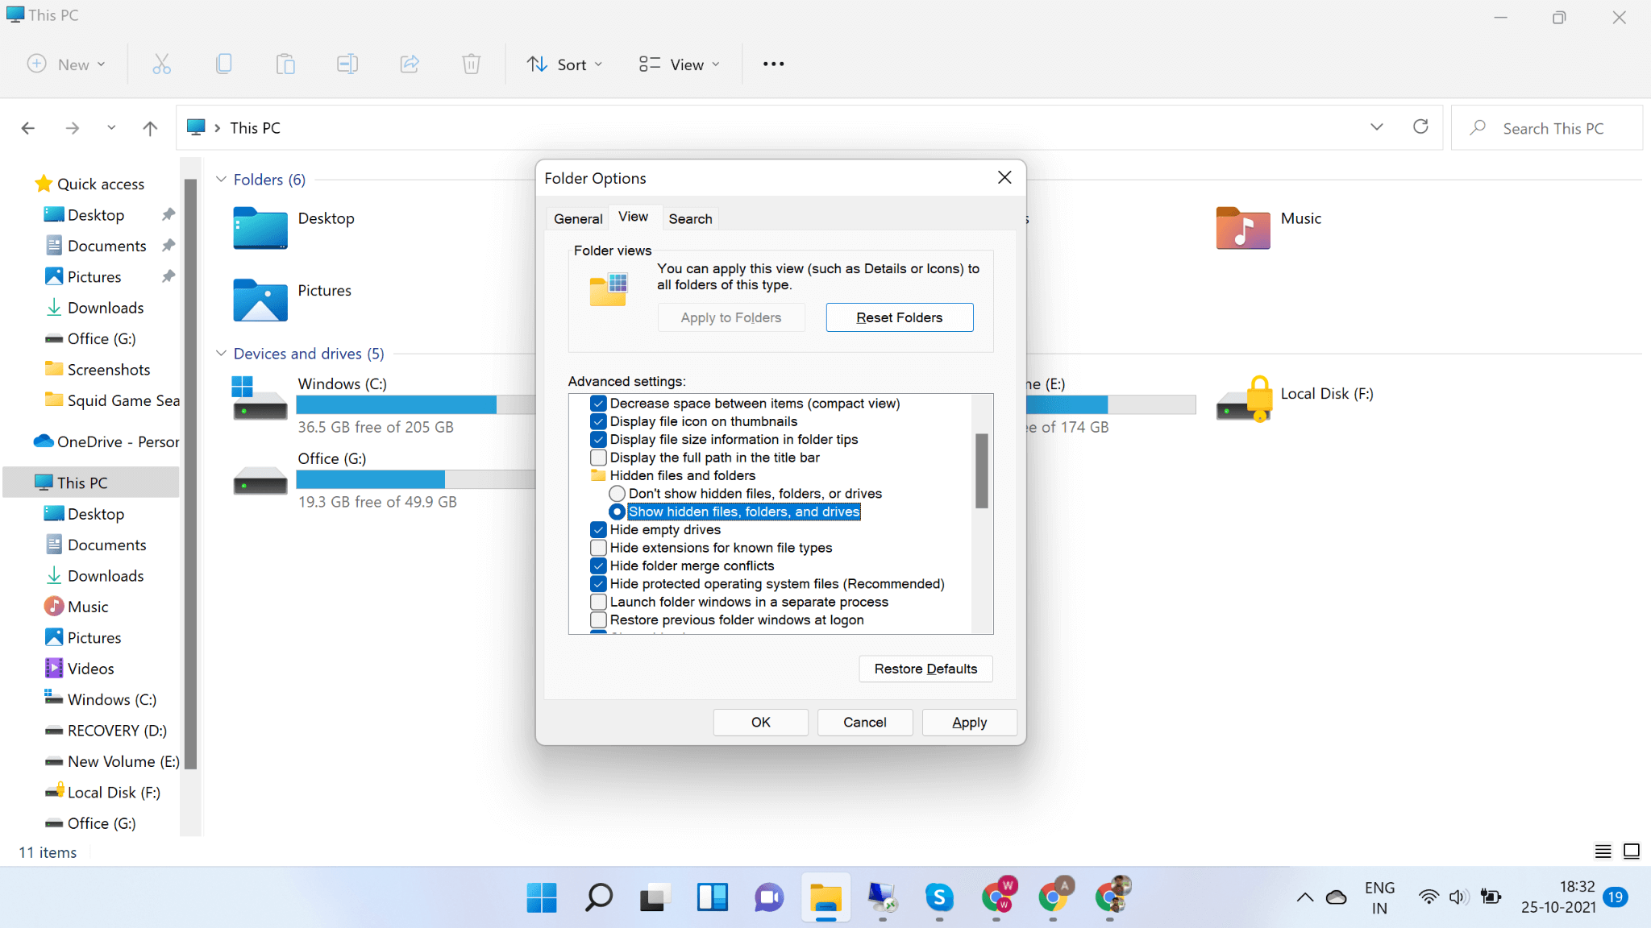
Task: Click the Share icon in the toolbar
Action: 410,64
